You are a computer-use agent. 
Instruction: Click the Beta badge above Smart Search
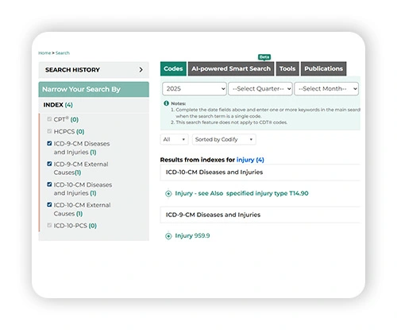pyautogui.click(x=264, y=57)
